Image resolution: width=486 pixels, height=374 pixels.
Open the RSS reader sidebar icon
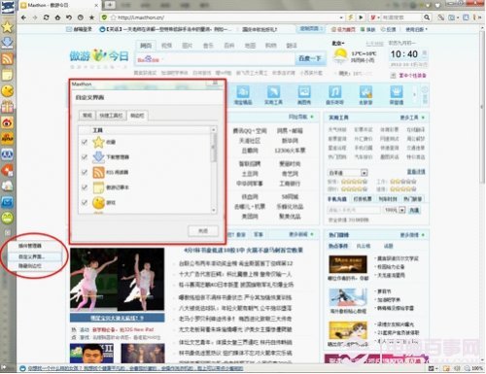[x=7, y=58]
